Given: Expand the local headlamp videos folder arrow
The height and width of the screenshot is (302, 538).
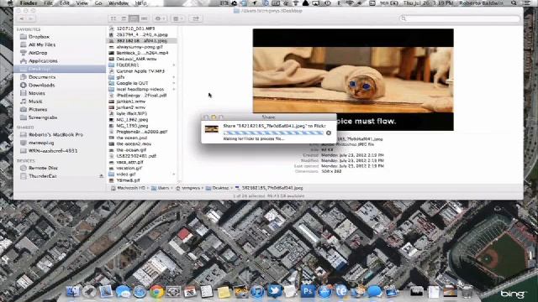Looking at the screenshot, I should (x=174, y=90).
